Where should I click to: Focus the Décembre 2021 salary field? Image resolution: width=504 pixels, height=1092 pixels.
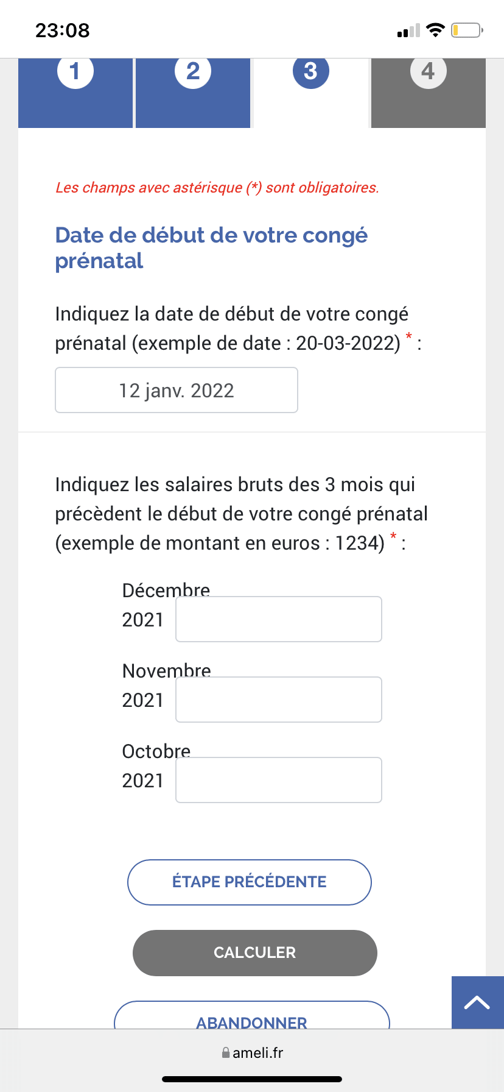point(279,619)
